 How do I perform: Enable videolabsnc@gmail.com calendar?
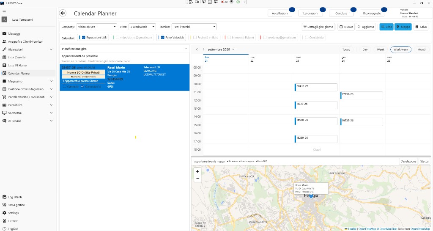coord(118,38)
